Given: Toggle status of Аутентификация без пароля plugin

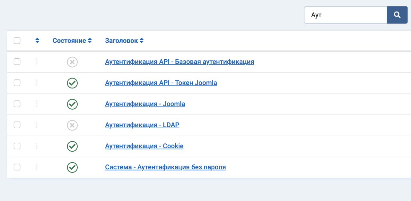Looking at the screenshot, I should click(x=72, y=167).
